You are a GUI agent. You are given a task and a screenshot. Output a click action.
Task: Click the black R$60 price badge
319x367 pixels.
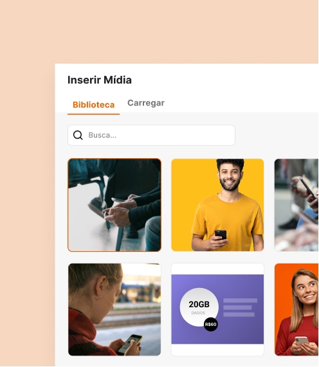click(210, 324)
